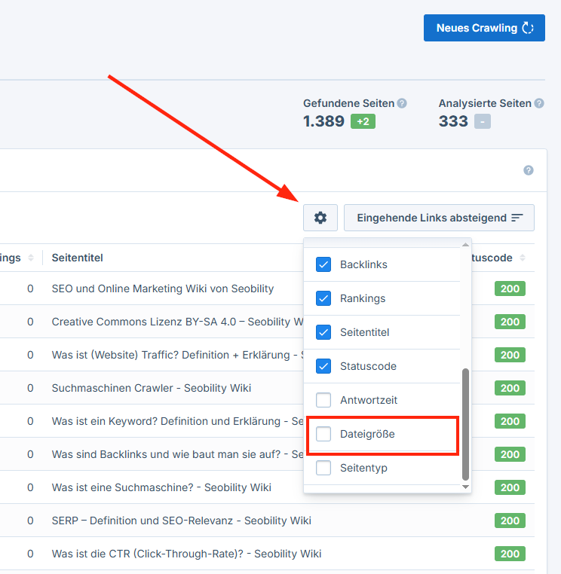
Task: Click scroll down arrow in column list
Action: [465, 487]
